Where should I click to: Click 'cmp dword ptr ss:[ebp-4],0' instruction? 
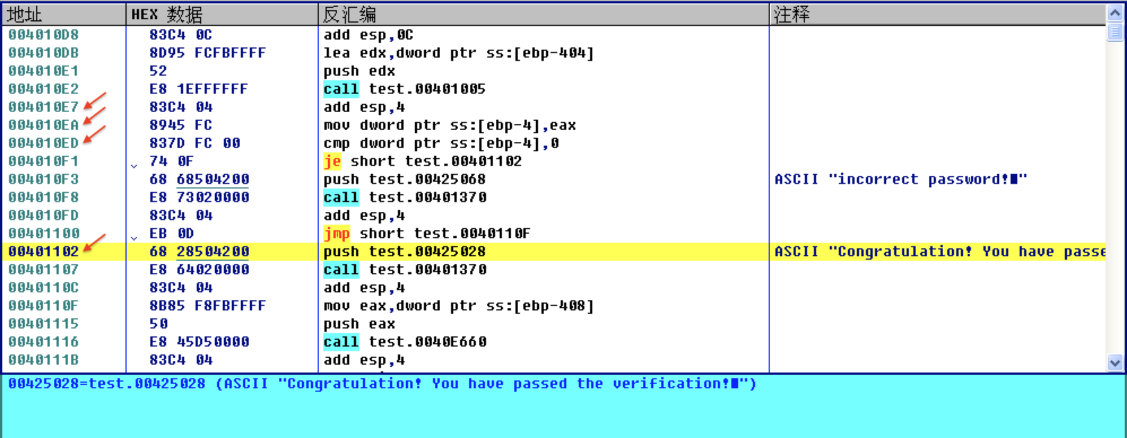coord(441,143)
